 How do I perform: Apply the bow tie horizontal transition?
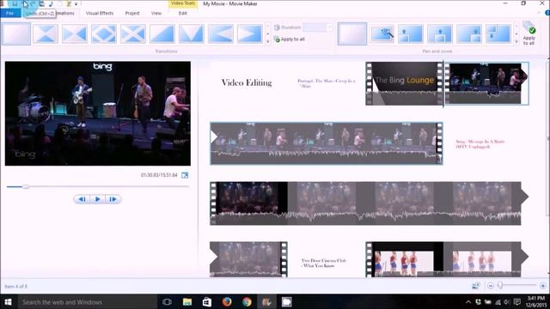75,33
